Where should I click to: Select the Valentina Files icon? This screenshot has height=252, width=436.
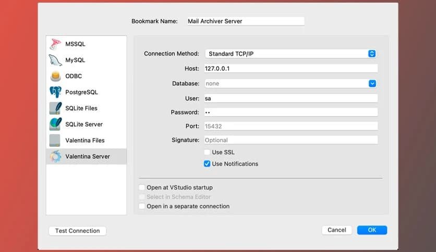(55, 141)
